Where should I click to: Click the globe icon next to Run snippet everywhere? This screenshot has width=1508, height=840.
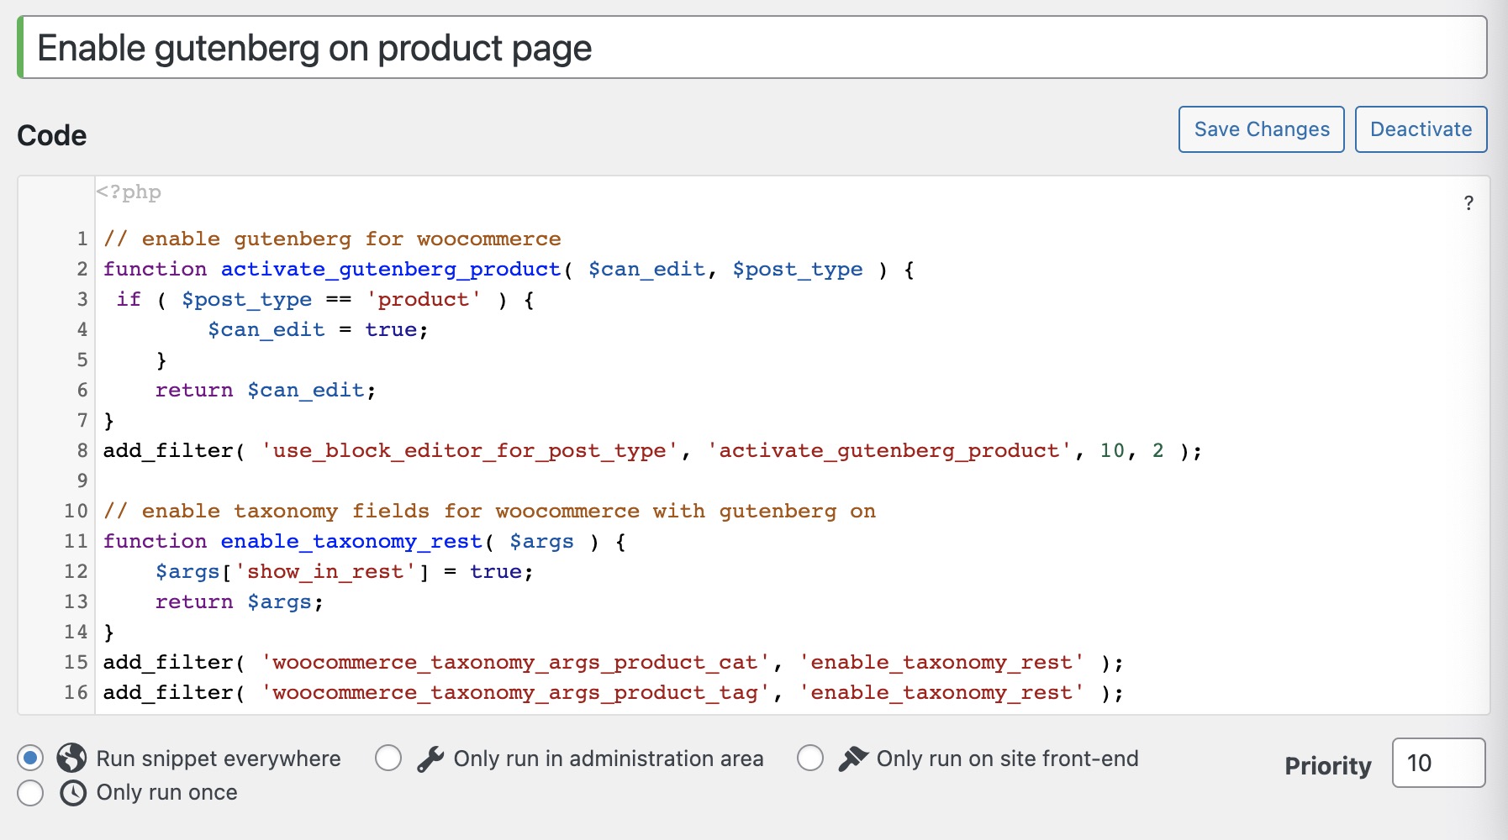point(71,758)
